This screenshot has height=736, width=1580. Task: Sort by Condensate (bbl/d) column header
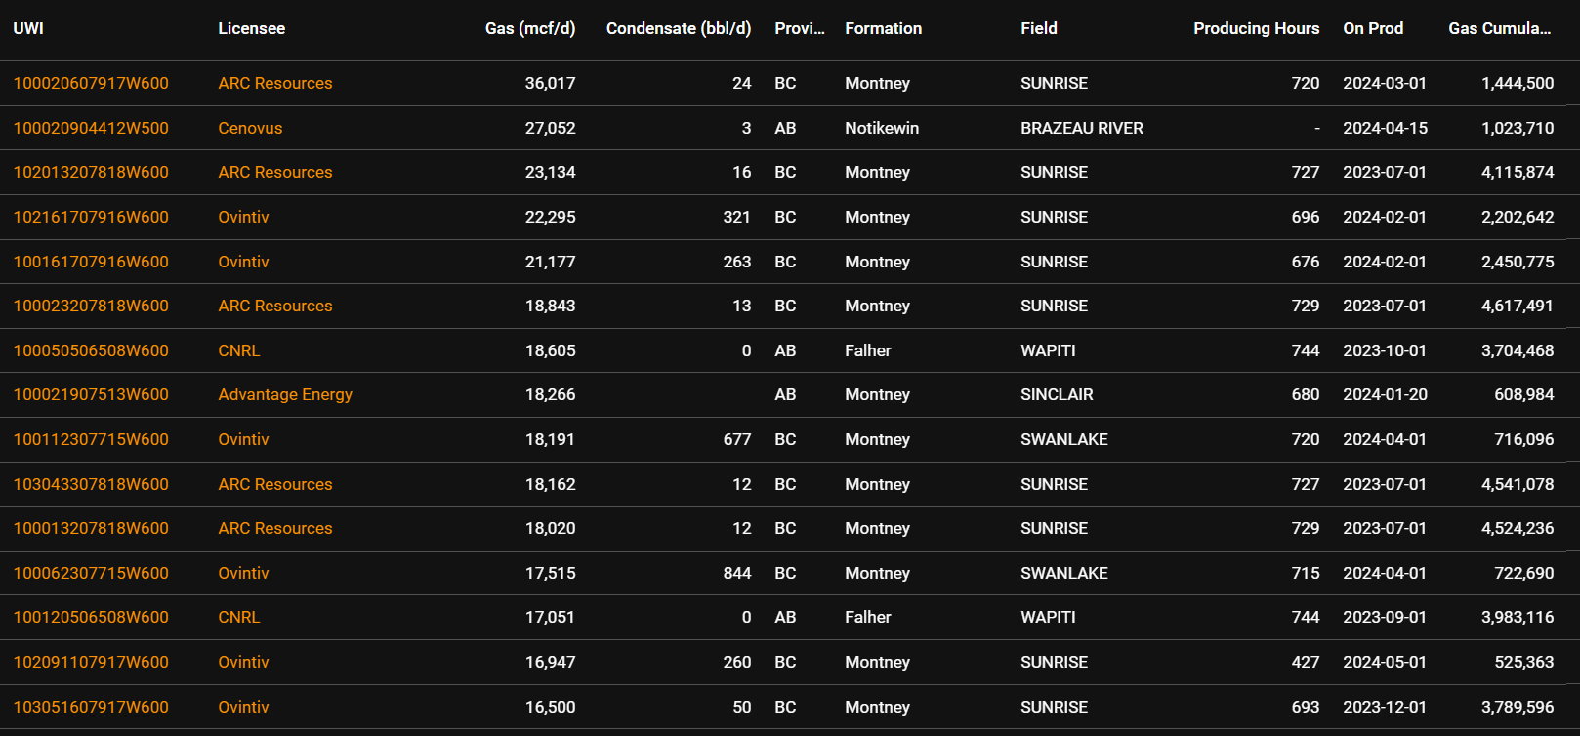click(x=679, y=28)
